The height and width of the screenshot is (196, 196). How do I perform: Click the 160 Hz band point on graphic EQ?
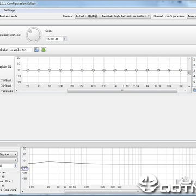(x=71, y=70)
